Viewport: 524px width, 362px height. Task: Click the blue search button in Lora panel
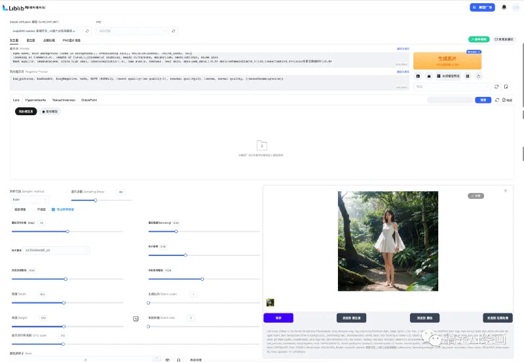pyautogui.click(x=483, y=100)
